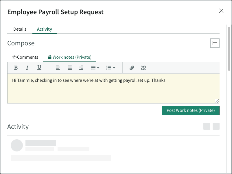The width and height of the screenshot is (232, 174).
Task: Select the Work notes (Private) tab
Action: (69, 57)
